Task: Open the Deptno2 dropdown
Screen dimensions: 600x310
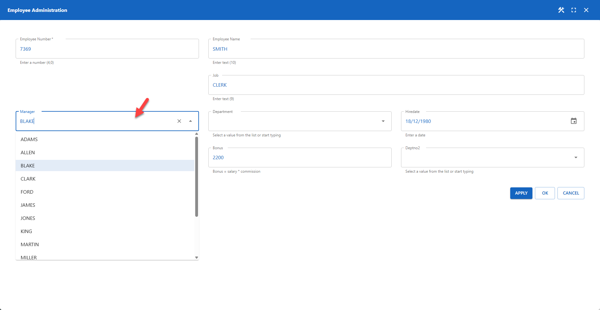Action: point(576,157)
